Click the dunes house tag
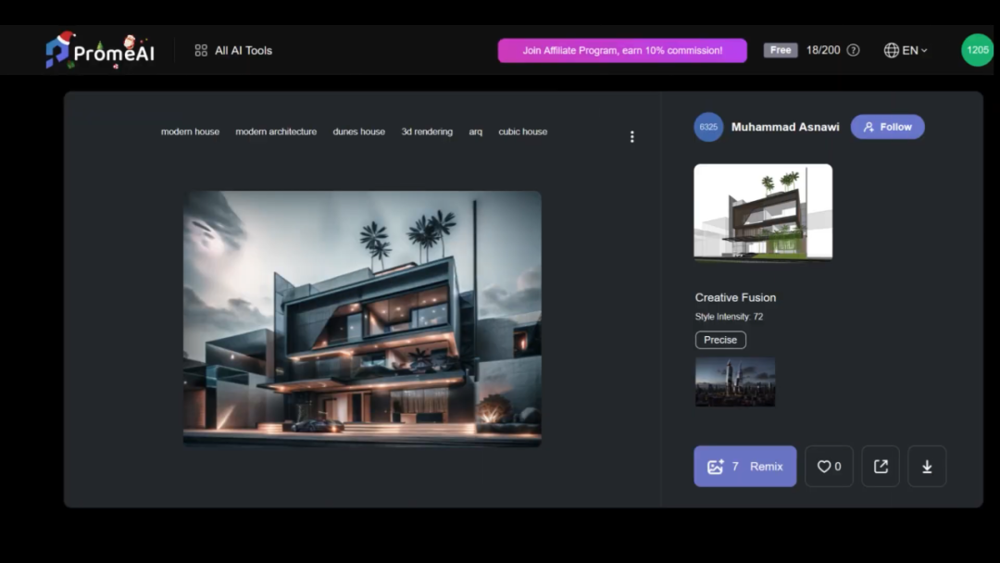This screenshot has height=563, width=1000. click(x=358, y=131)
